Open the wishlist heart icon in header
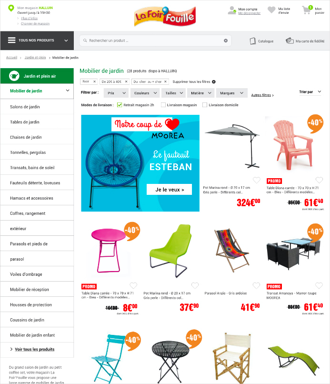 (x=271, y=10)
